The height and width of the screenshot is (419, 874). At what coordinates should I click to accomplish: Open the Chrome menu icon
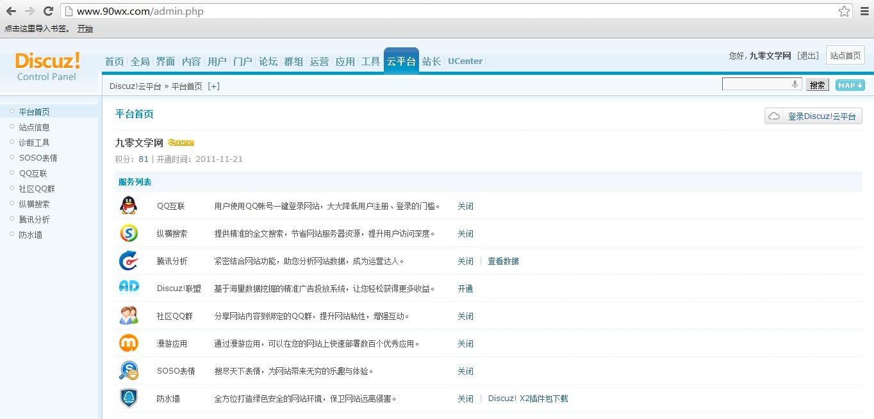(863, 11)
